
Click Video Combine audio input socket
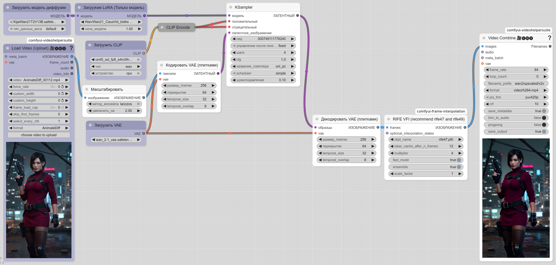(x=483, y=52)
